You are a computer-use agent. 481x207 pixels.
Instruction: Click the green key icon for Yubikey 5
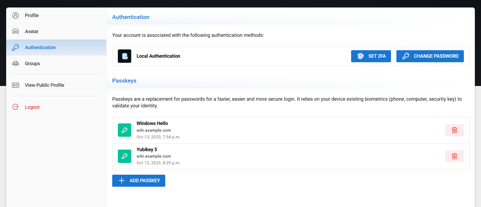pyautogui.click(x=125, y=156)
